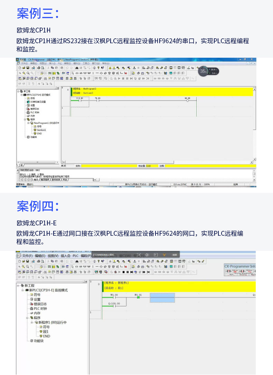Click Save disk icon in CP1H-E window toolbar

[28, 261]
